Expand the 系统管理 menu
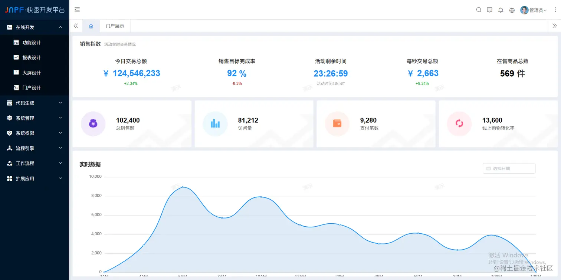The width and height of the screenshot is (561, 280). tap(35, 118)
